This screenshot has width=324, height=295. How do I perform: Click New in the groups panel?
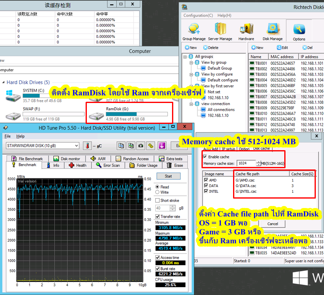191,48
